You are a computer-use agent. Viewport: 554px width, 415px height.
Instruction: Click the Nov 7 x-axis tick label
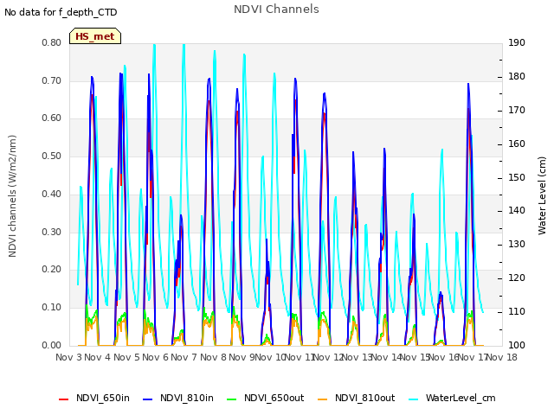click(x=184, y=357)
